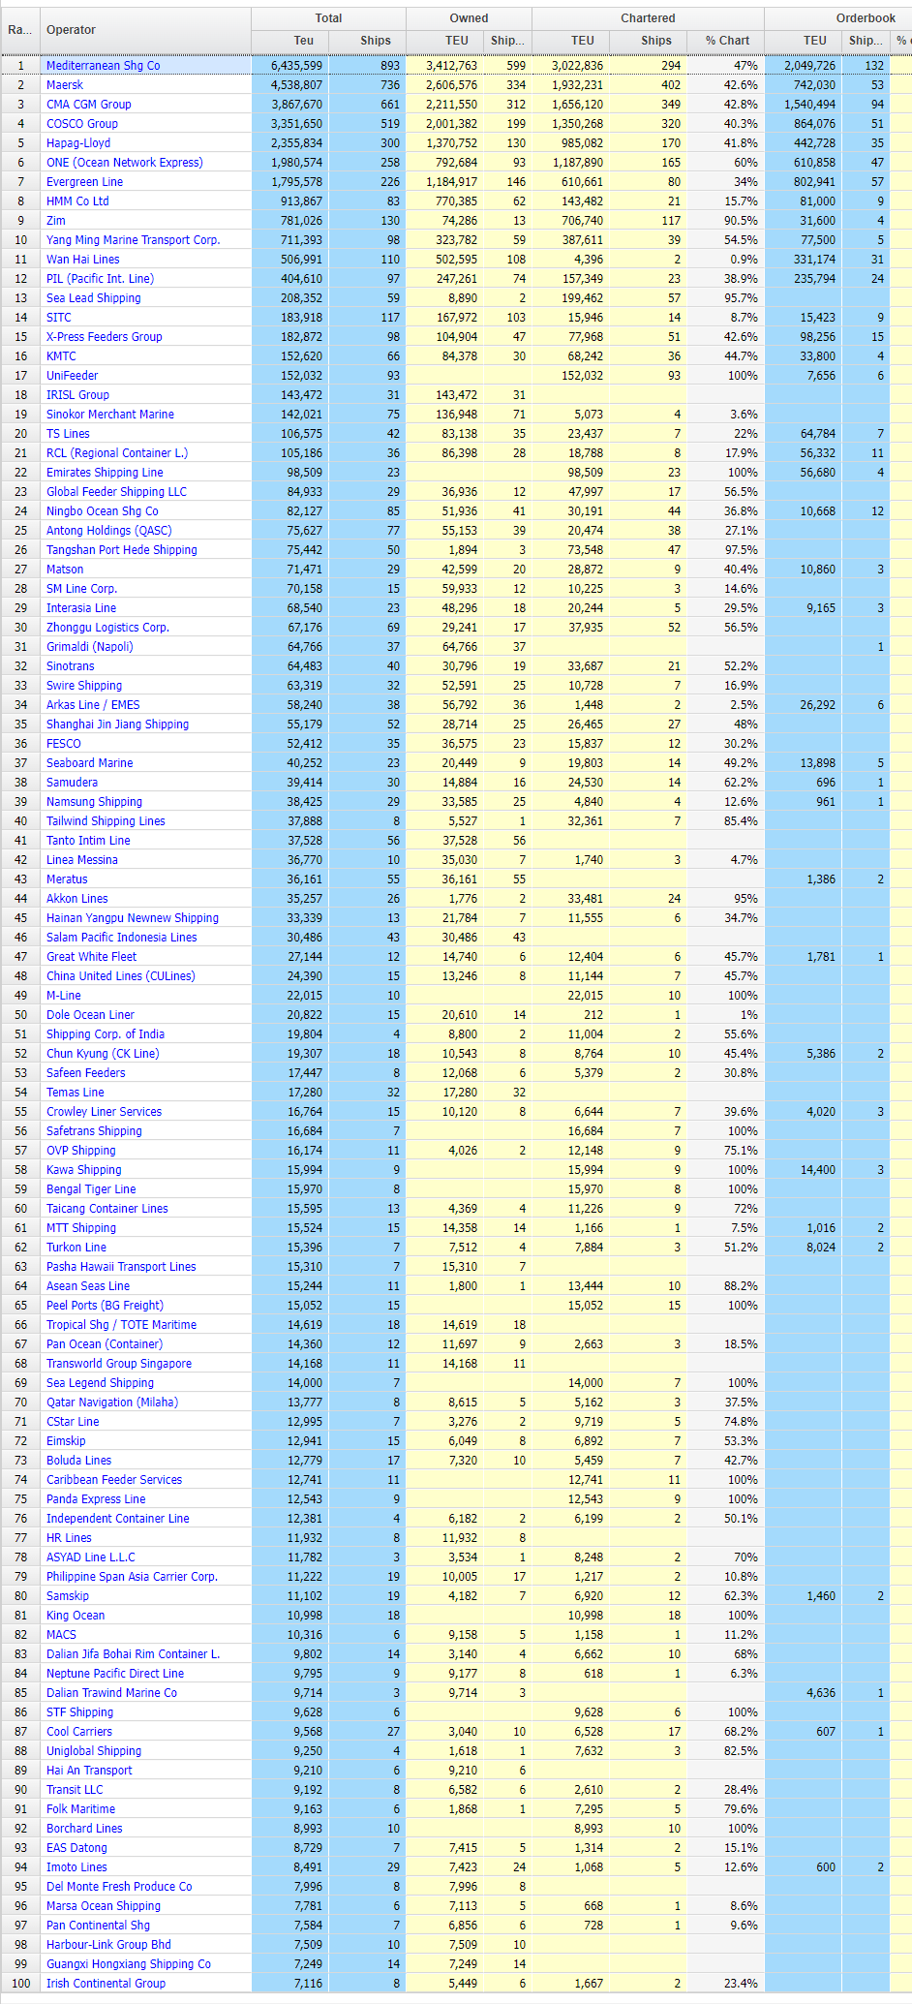Open the SITC operator link

click(59, 318)
